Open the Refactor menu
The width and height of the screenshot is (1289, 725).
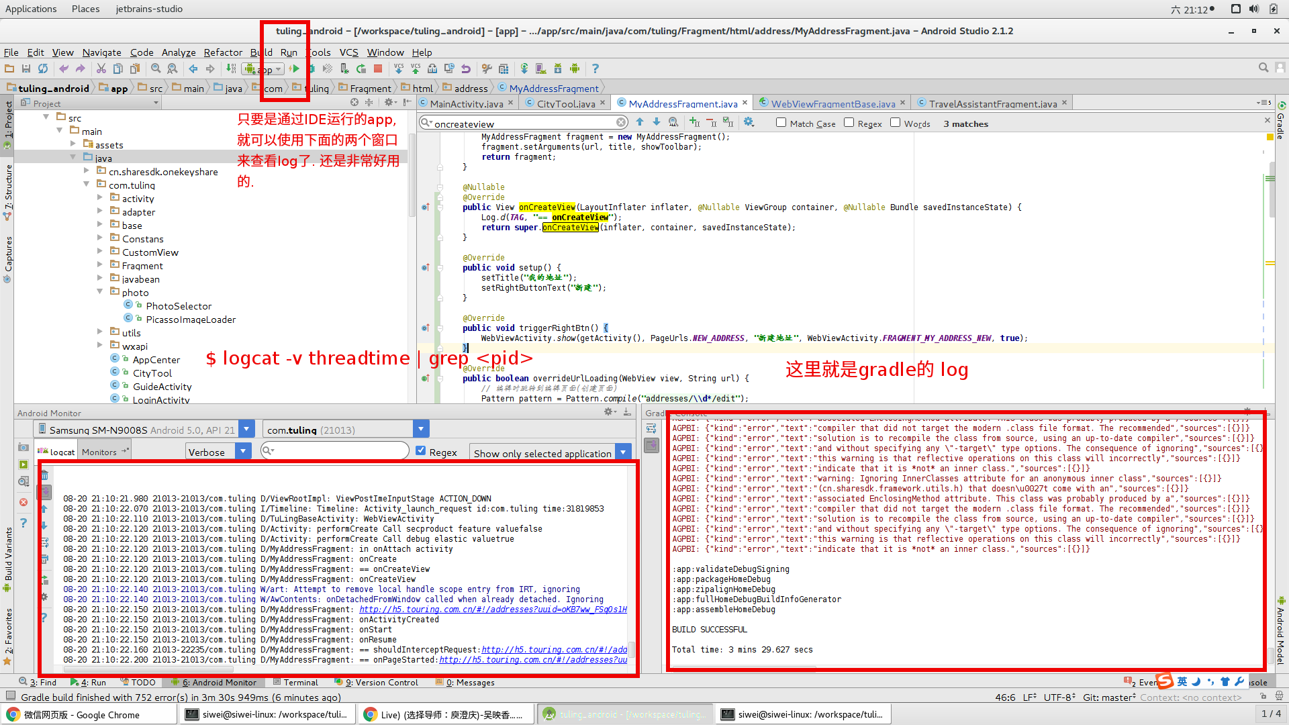pos(223,52)
